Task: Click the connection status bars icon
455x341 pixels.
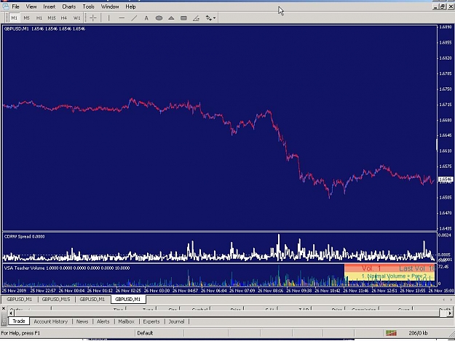Action: point(391,333)
